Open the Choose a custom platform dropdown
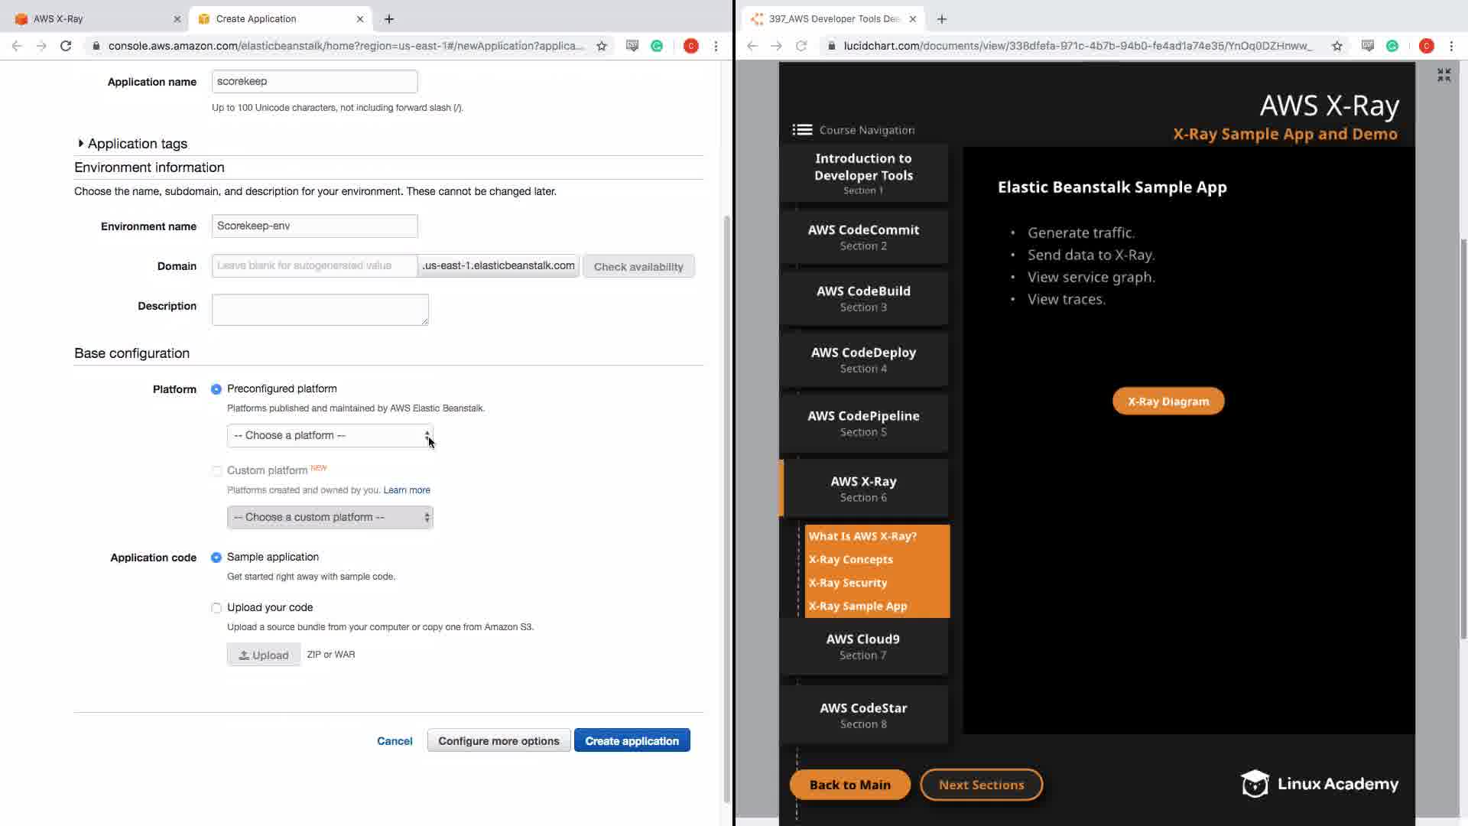Image resolution: width=1468 pixels, height=826 pixels. pyautogui.click(x=330, y=518)
